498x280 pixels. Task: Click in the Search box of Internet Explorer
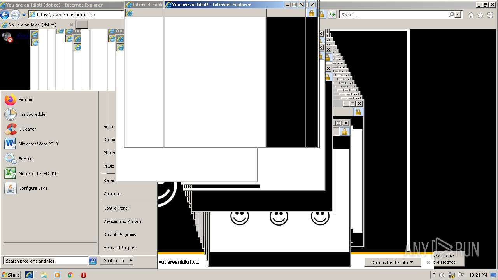point(393,14)
